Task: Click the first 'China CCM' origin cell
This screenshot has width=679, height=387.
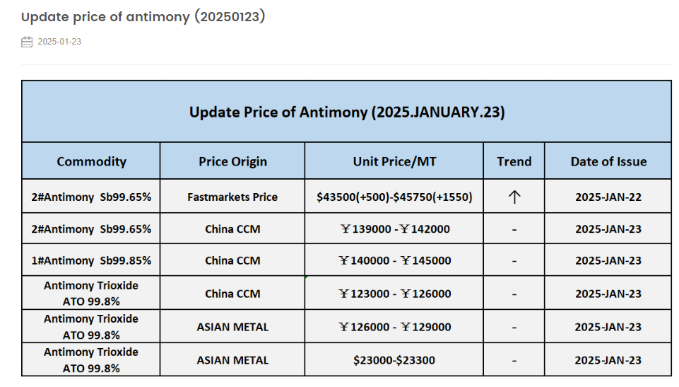Action: pos(232,229)
